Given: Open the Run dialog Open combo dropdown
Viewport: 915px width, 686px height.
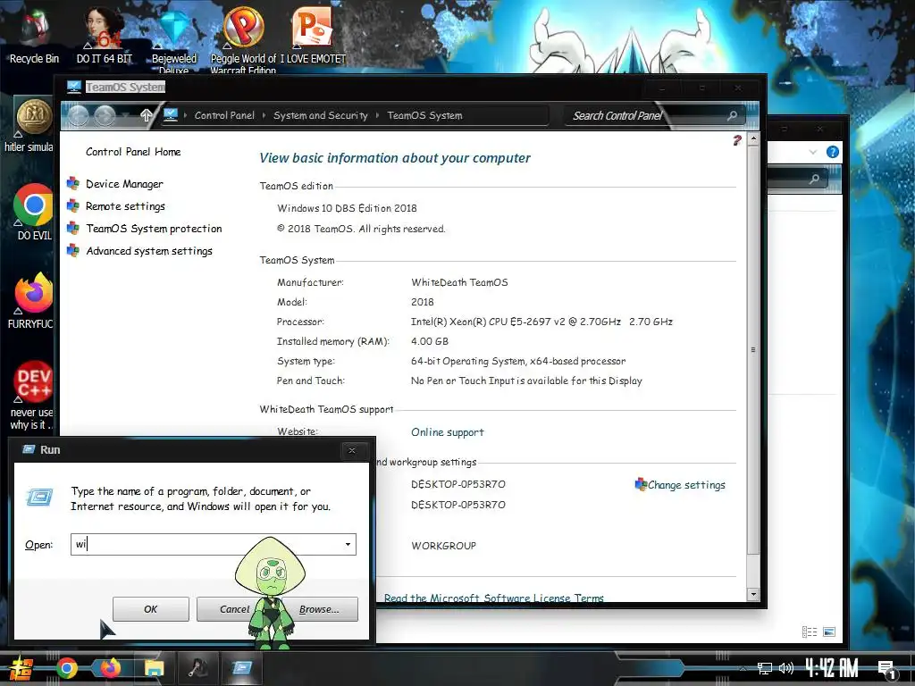Looking at the screenshot, I should click(348, 544).
